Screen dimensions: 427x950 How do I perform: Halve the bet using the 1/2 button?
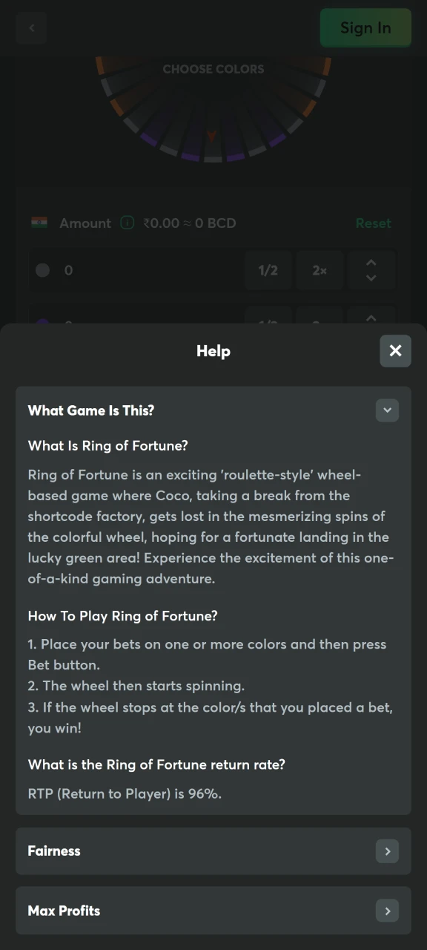[x=268, y=270]
